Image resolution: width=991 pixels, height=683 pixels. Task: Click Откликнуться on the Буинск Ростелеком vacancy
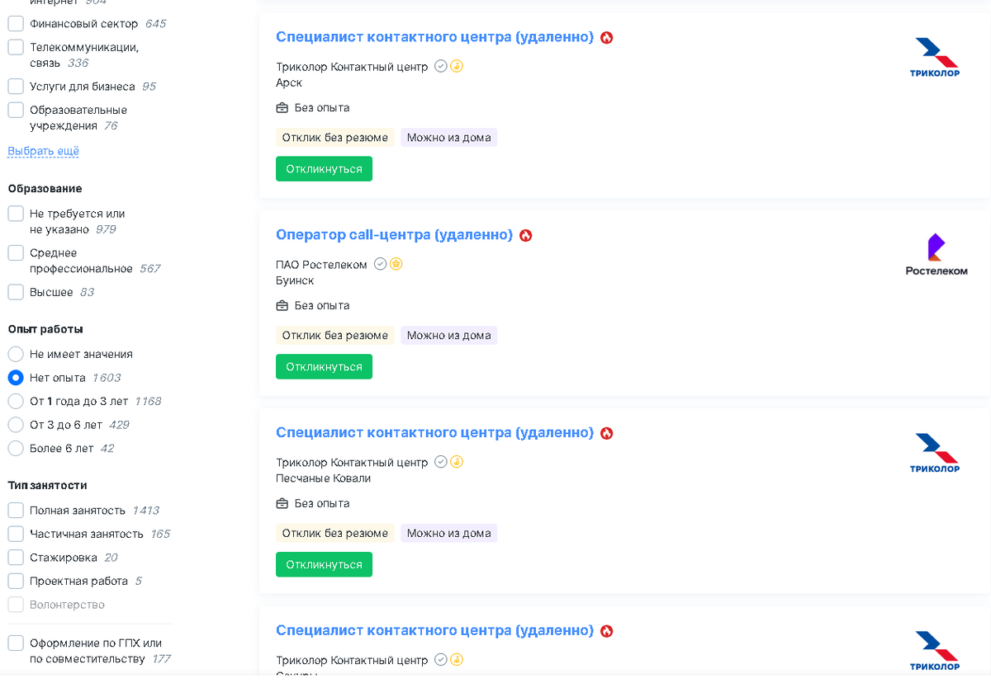(324, 367)
